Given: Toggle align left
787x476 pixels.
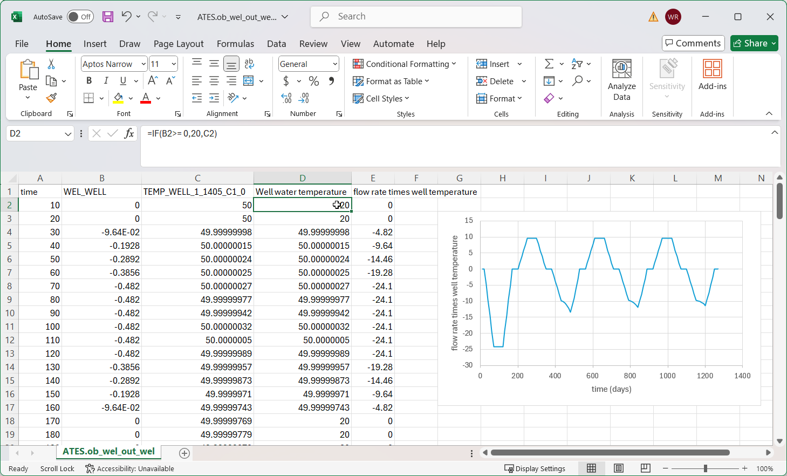Looking at the screenshot, I should point(197,81).
